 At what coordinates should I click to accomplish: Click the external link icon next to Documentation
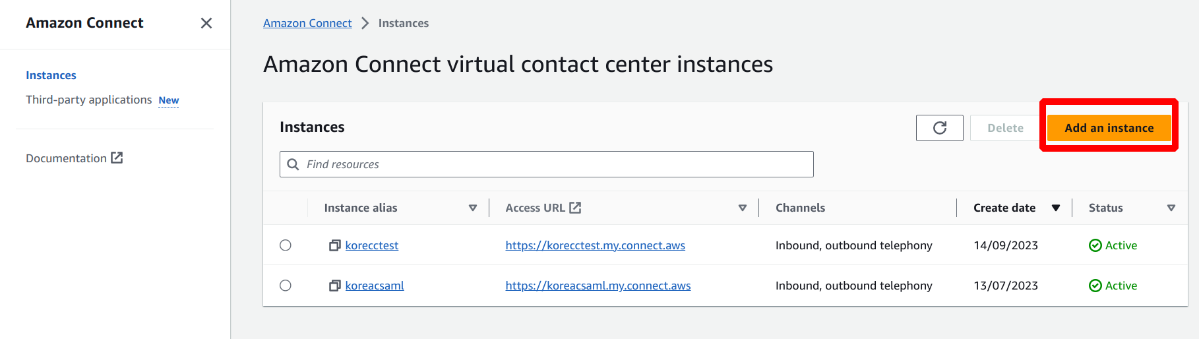(x=117, y=158)
